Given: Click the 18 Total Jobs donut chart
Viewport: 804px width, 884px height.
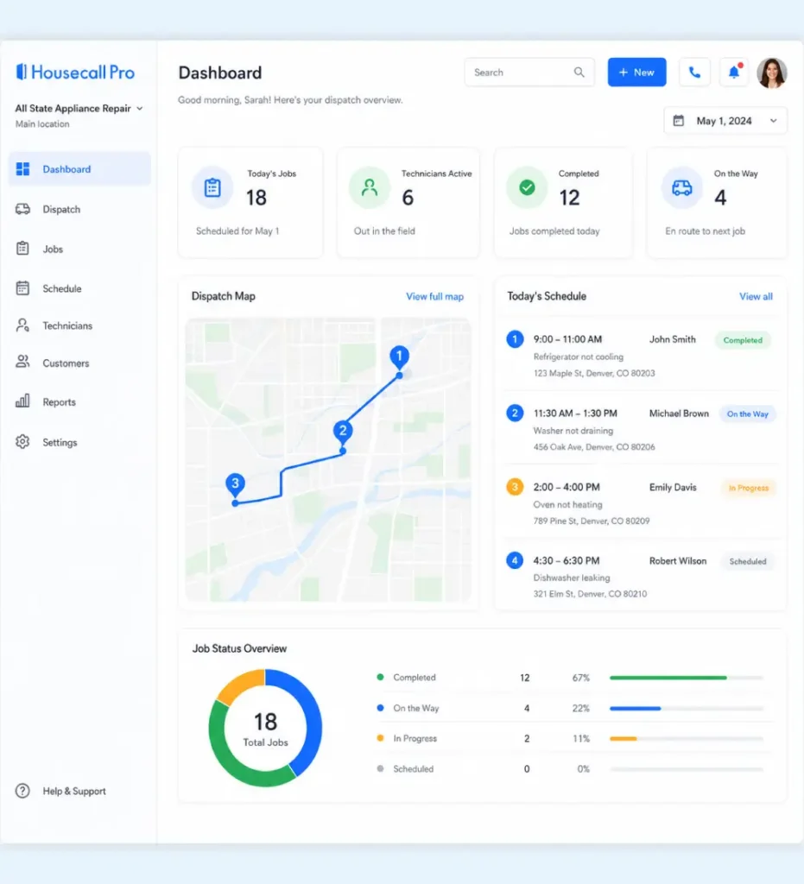Looking at the screenshot, I should click(265, 728).
